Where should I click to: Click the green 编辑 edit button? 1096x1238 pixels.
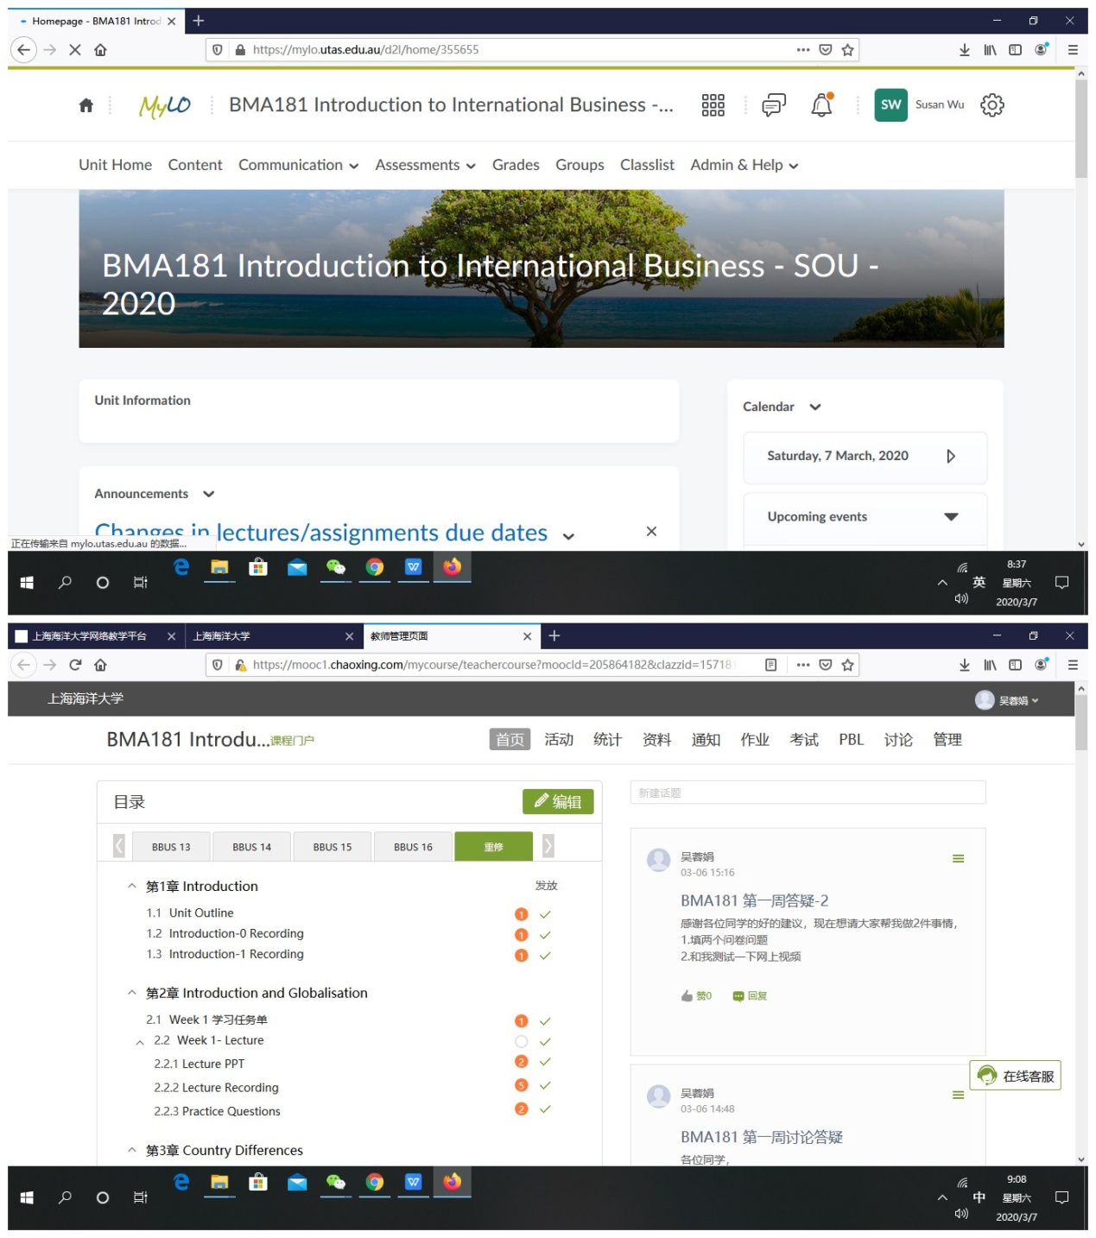click(x=557, y=801)
